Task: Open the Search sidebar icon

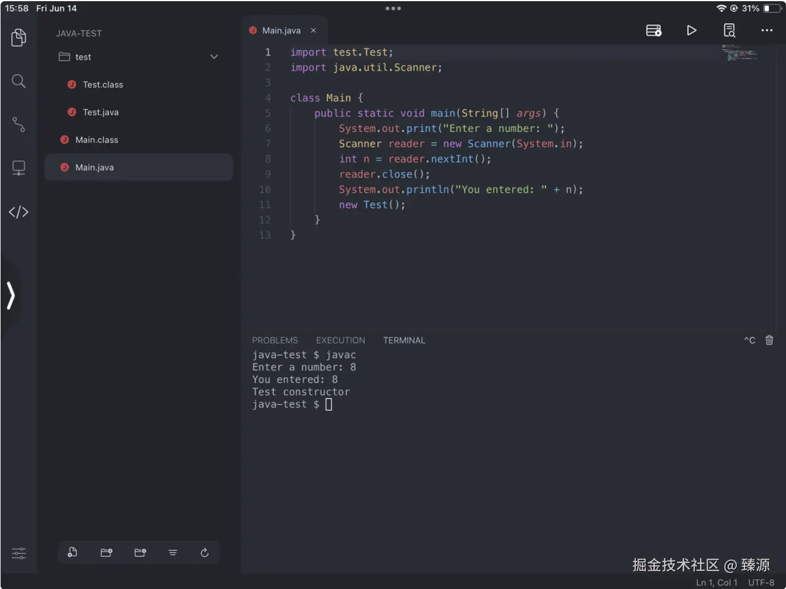Action: (19, 81)
